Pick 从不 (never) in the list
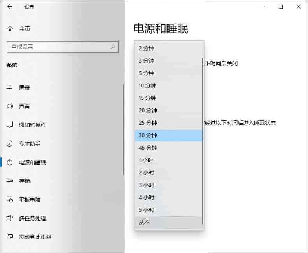 (x=168, y=222)
